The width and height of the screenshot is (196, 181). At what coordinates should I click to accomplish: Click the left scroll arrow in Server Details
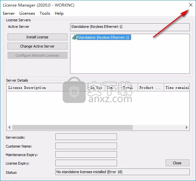pyautogui.click(x=10, y=127)
